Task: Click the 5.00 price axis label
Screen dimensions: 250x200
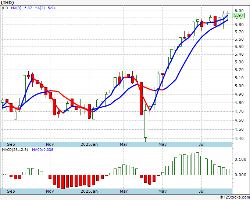Action: pyautogui.click(x=239, y=86)
